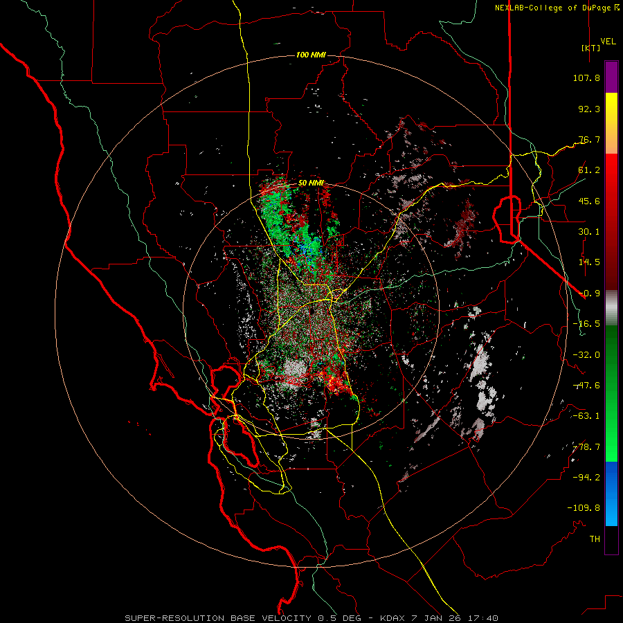Image resolution: width=623 pixels, height=623 pixels.
Task: Select the -32.0 legend value
Action: point(586,355)
